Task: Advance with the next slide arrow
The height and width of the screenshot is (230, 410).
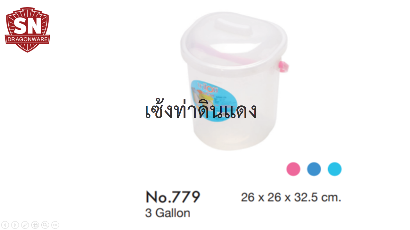Action: tap(15, 225)
